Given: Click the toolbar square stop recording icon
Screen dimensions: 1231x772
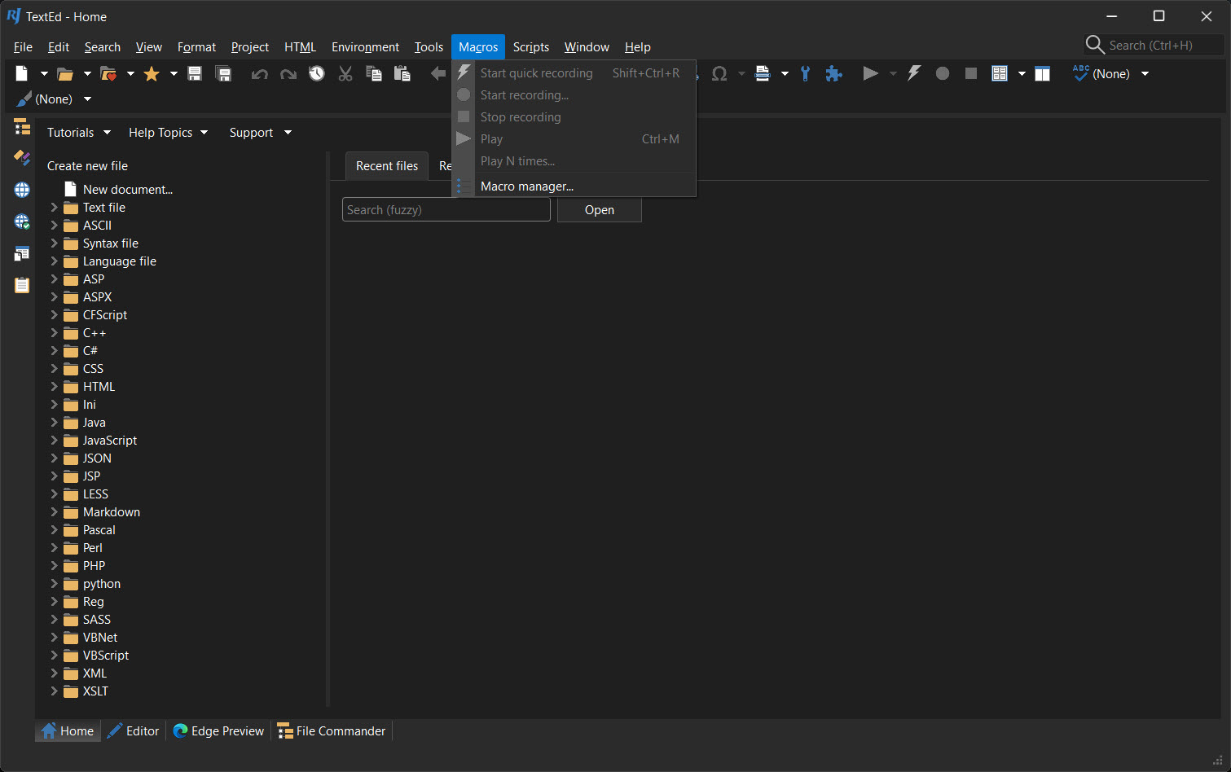Looking at the screenshot, I should 971,73.
